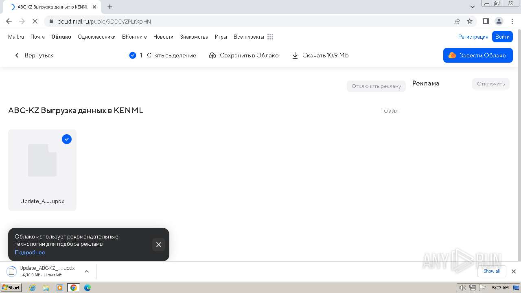Open ВКонтакте link
This screenshot has width=521, height=293.
134,37
